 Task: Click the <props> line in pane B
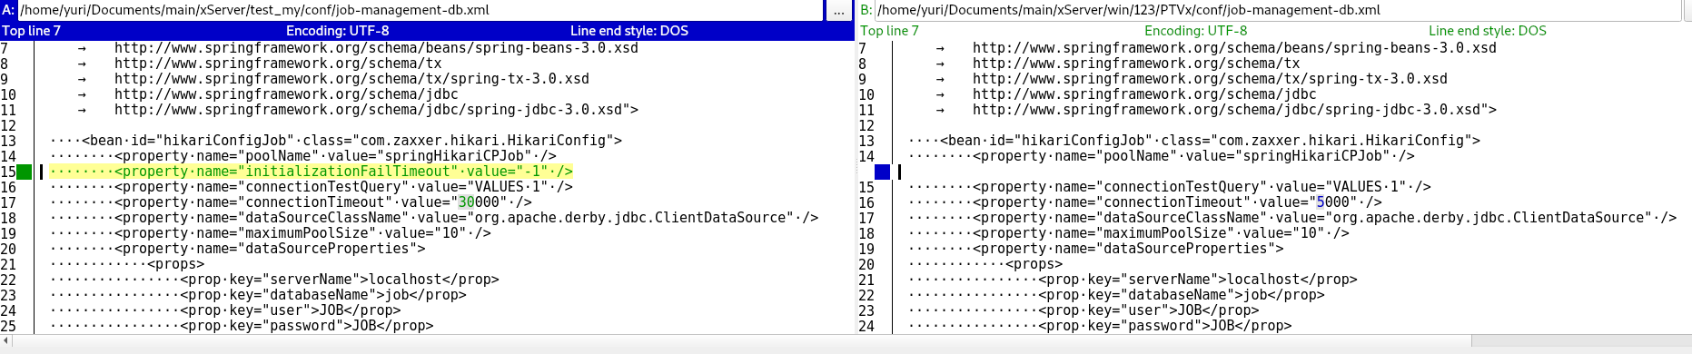coord(985,264)
